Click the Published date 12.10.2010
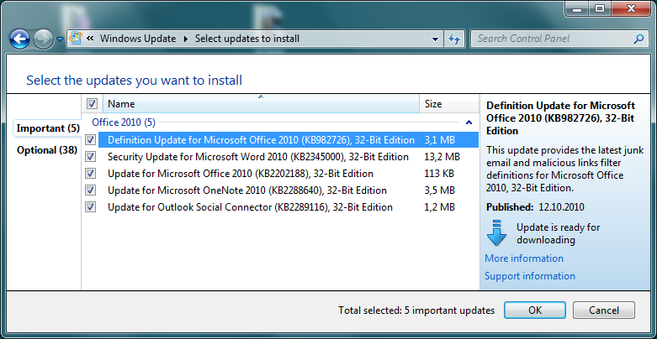657x339 pixels. point(561,207)
